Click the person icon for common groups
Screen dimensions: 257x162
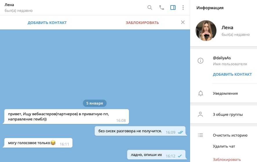200,114
